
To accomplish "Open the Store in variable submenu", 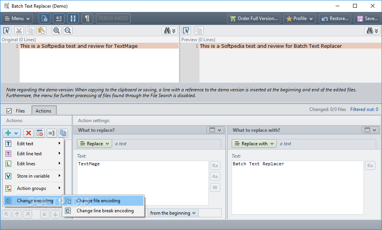I will click(x=33, y=176).
